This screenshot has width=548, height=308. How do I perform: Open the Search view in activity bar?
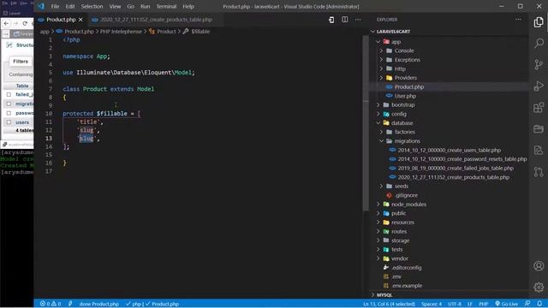[539, 44]
